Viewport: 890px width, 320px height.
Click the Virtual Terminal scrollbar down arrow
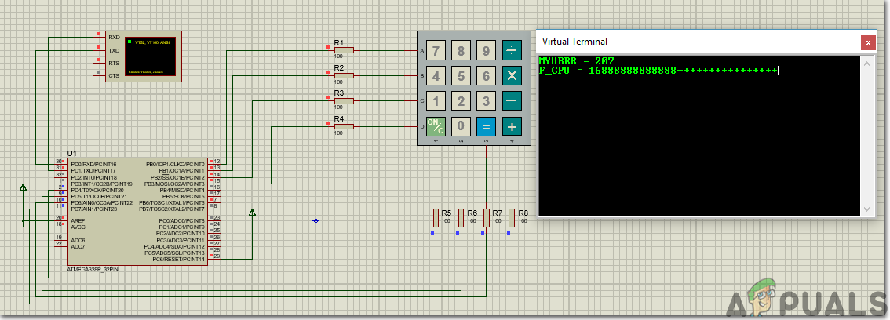coord(867,209)
